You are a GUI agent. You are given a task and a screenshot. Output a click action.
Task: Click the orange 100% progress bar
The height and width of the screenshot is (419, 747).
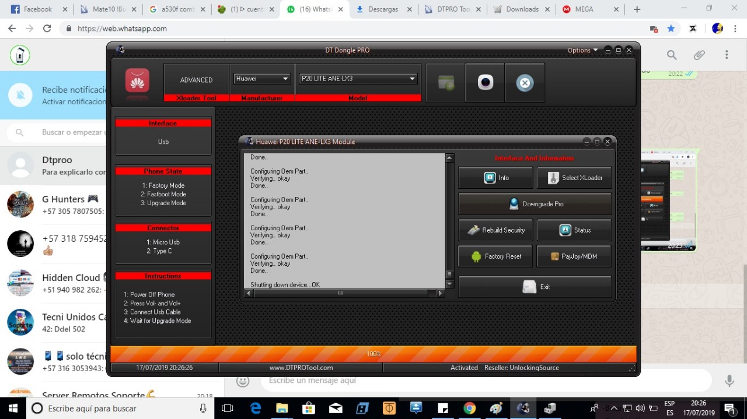click(x=373, y=354)
